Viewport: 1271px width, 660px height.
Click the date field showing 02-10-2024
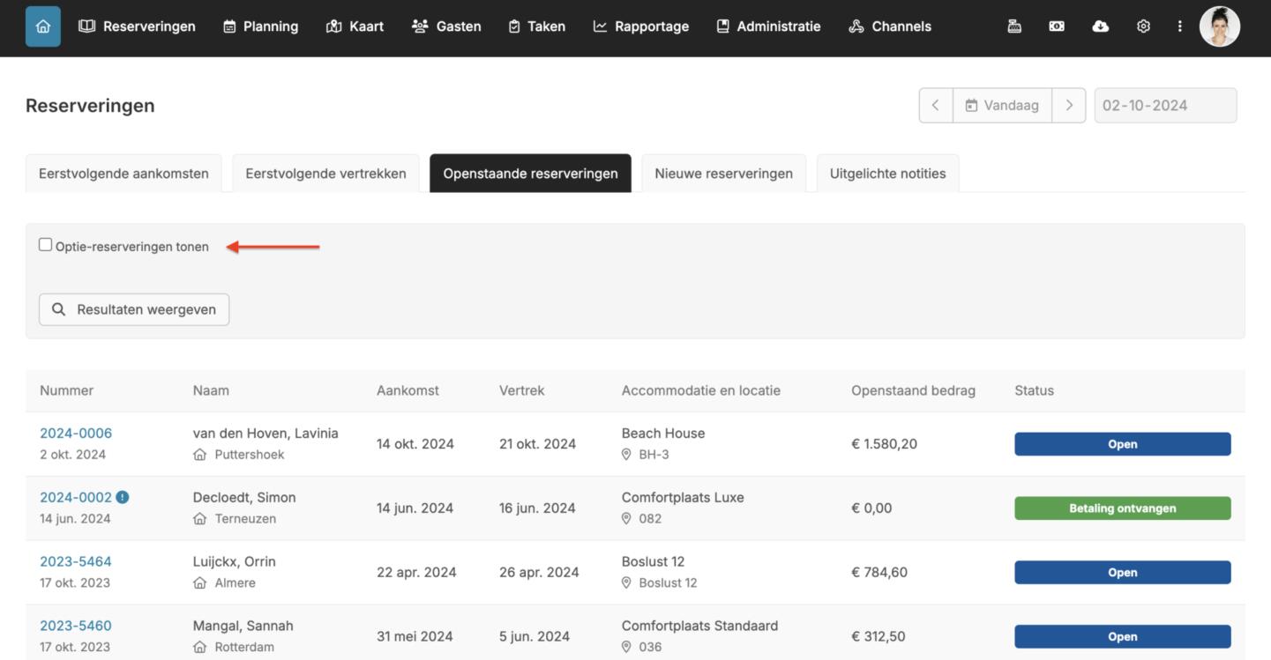1164,106
